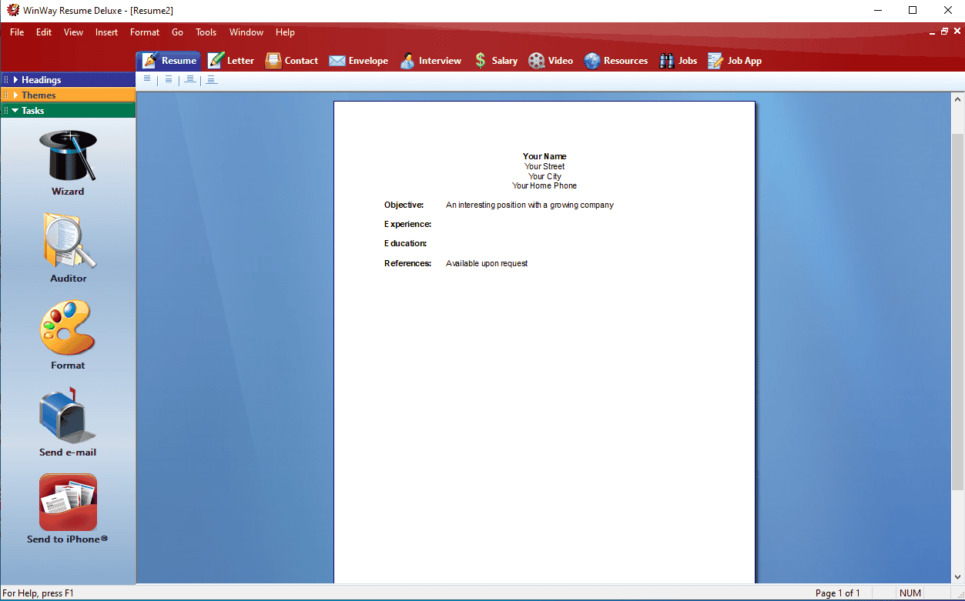
Task: Open the Window menu
Action: 246,32
